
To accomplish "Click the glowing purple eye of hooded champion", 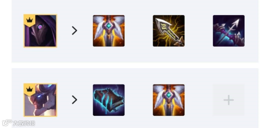I will pyautogui.click(x=40, y=27).
